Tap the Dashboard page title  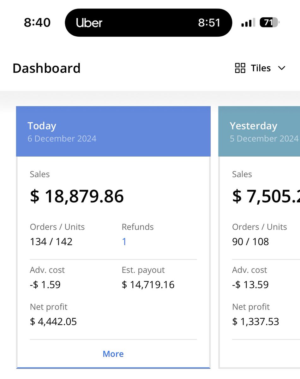point(46,68)
